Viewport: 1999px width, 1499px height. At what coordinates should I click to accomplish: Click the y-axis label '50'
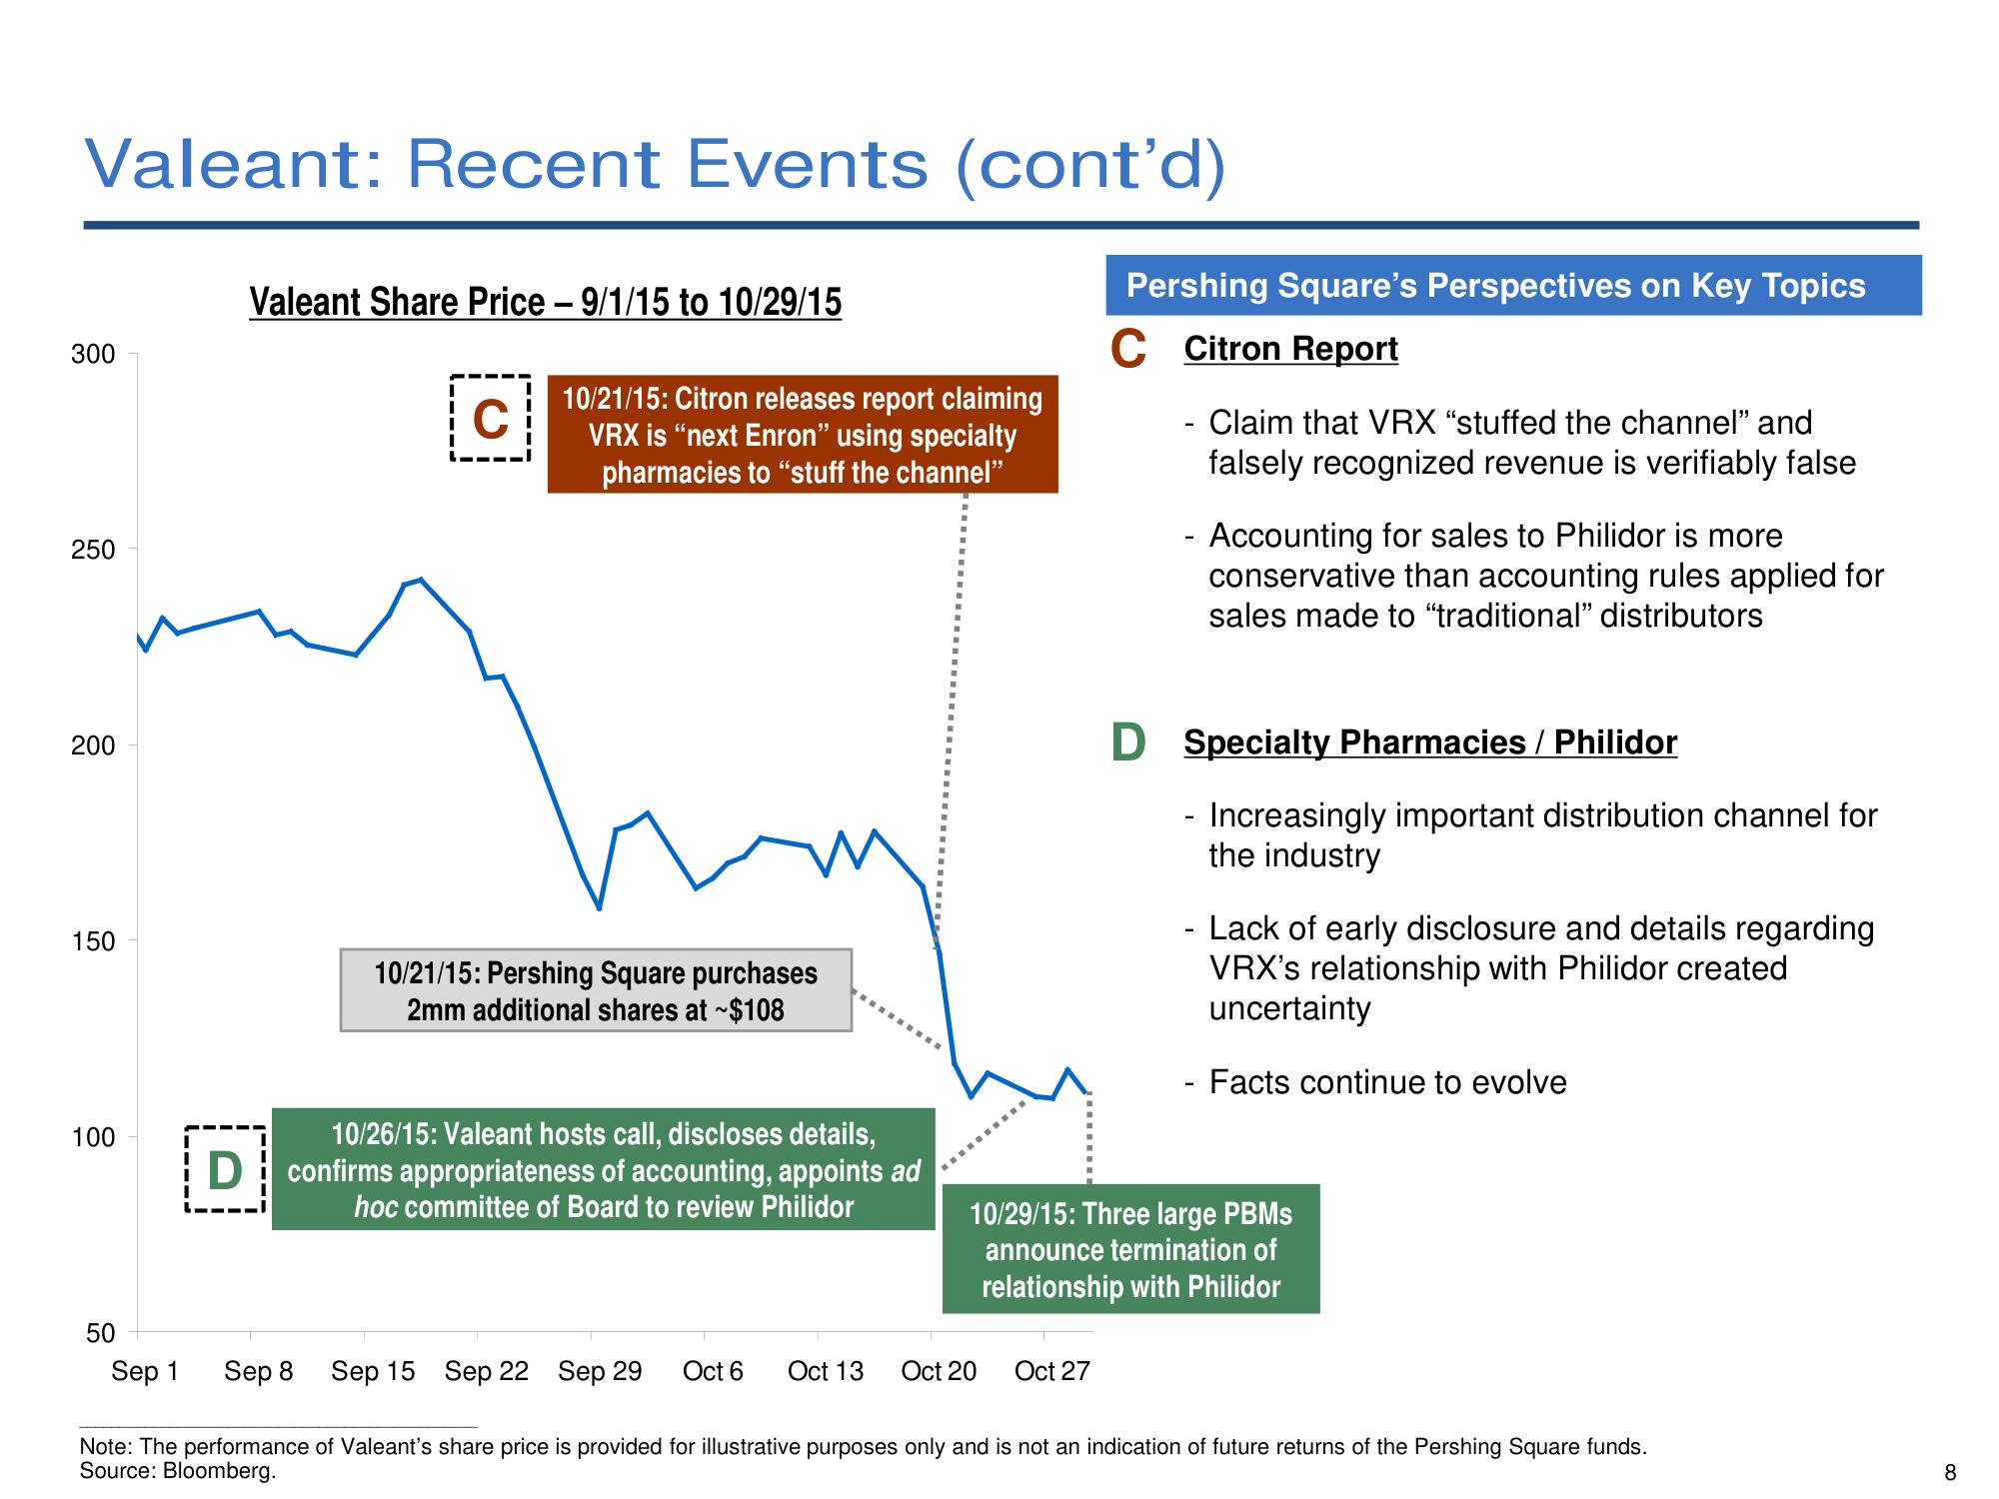101,1333
